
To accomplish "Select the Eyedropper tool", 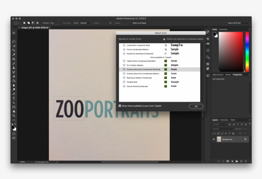I will [x=14, y=55].
